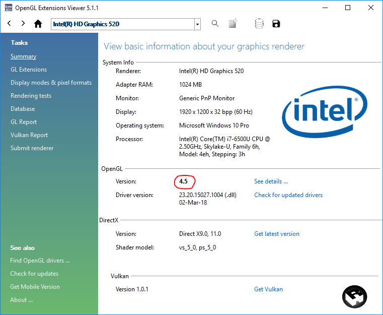Select the Microsoft Windows 10 Pro text
The height and width of the screenshot is (315, 383).
coord(214,125)
